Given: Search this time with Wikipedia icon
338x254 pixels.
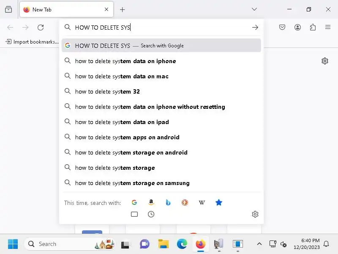Looking at the screenshot, I should [202, 202].
